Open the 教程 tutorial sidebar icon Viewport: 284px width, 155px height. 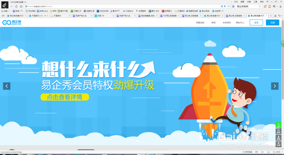coord(278,131)
